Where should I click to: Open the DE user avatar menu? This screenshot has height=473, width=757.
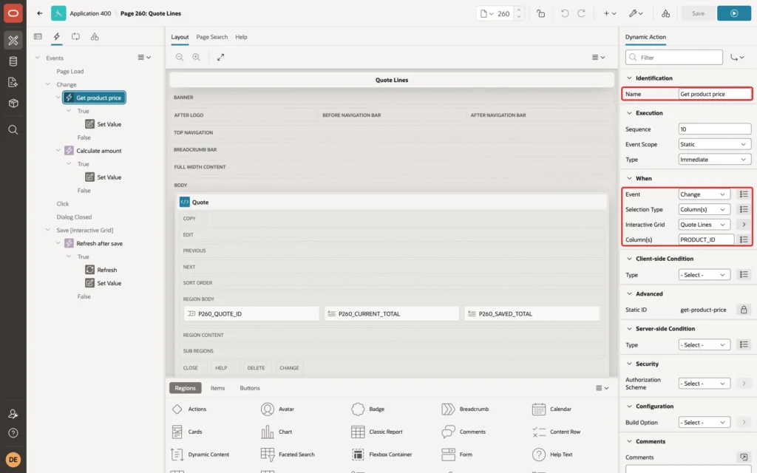click(13, 460)
